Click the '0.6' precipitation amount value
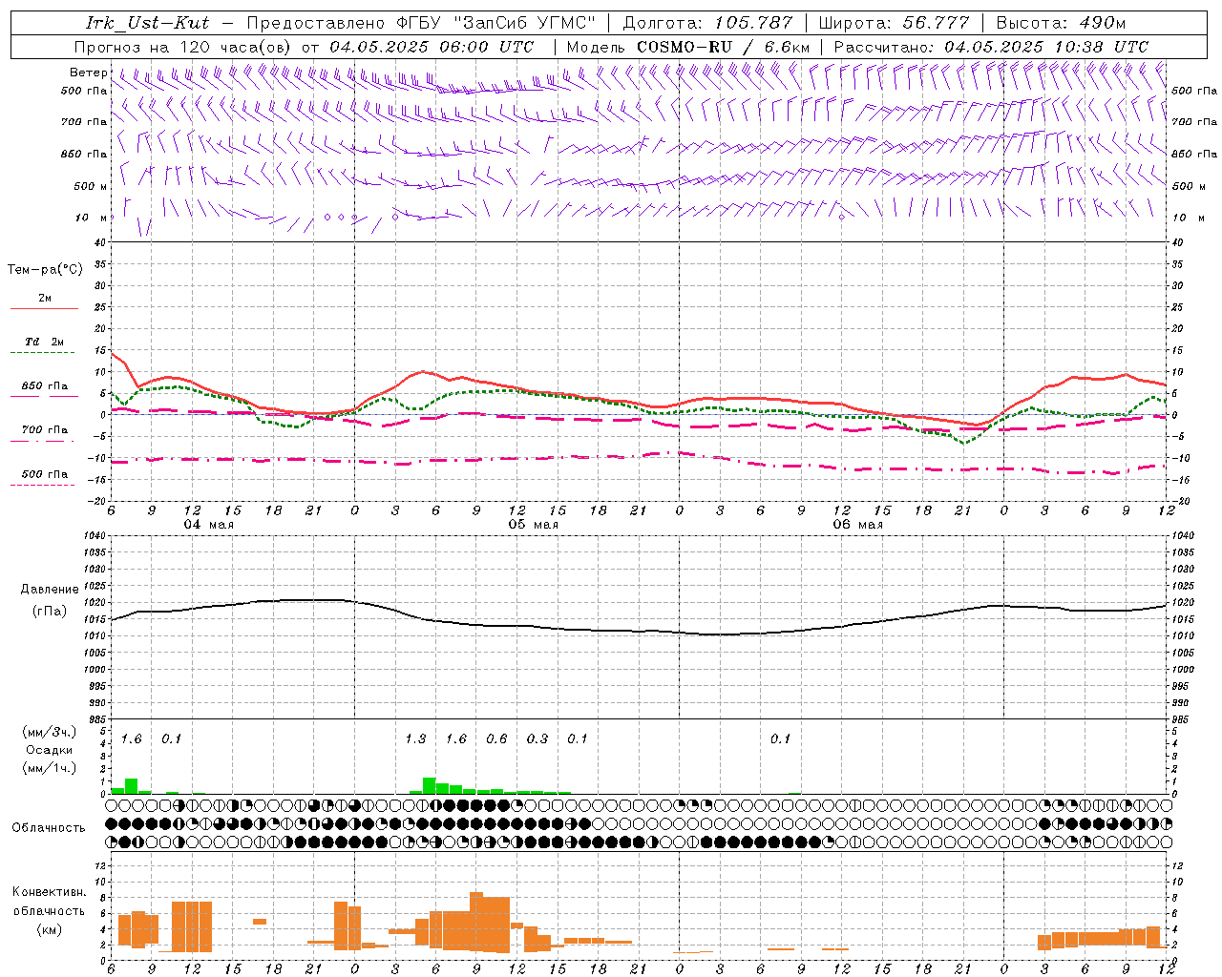The width and height of the screenshot is (1222, 977). pyautogui.click(x=496, y=739)
